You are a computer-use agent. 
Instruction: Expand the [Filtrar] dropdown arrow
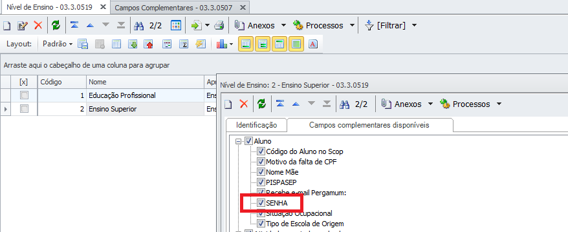(415, 26)
